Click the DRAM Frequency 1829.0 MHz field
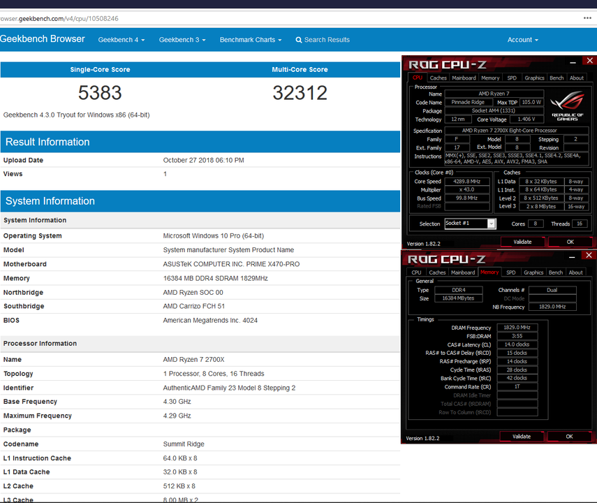 (517, 328)
